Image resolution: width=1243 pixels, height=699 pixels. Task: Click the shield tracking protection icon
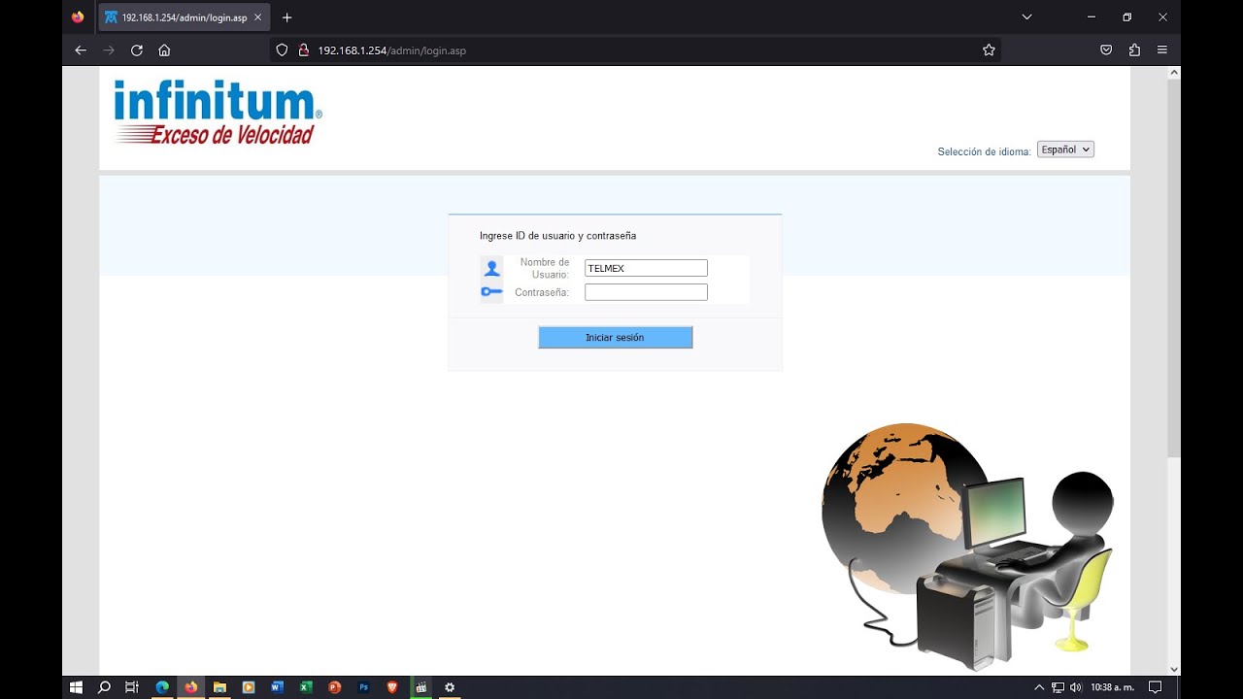[283, 50]
